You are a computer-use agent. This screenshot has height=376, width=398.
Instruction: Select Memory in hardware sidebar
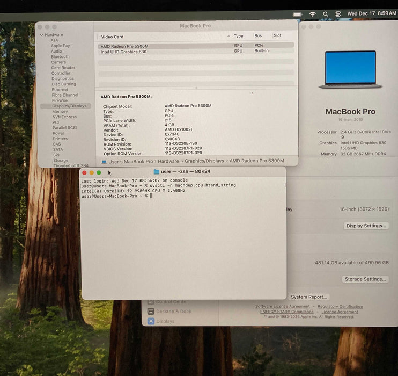click(x=60, y=111)
